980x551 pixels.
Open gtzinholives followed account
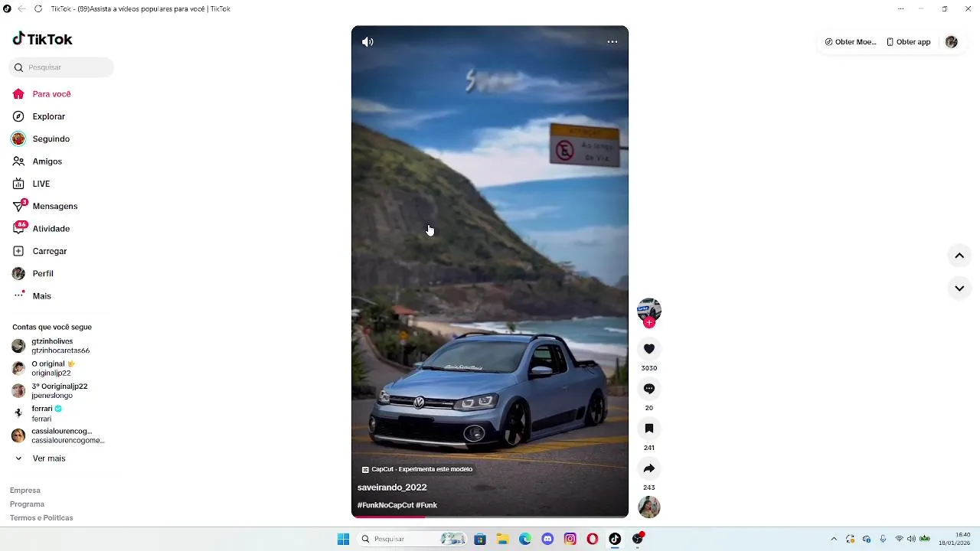(52, 346)
